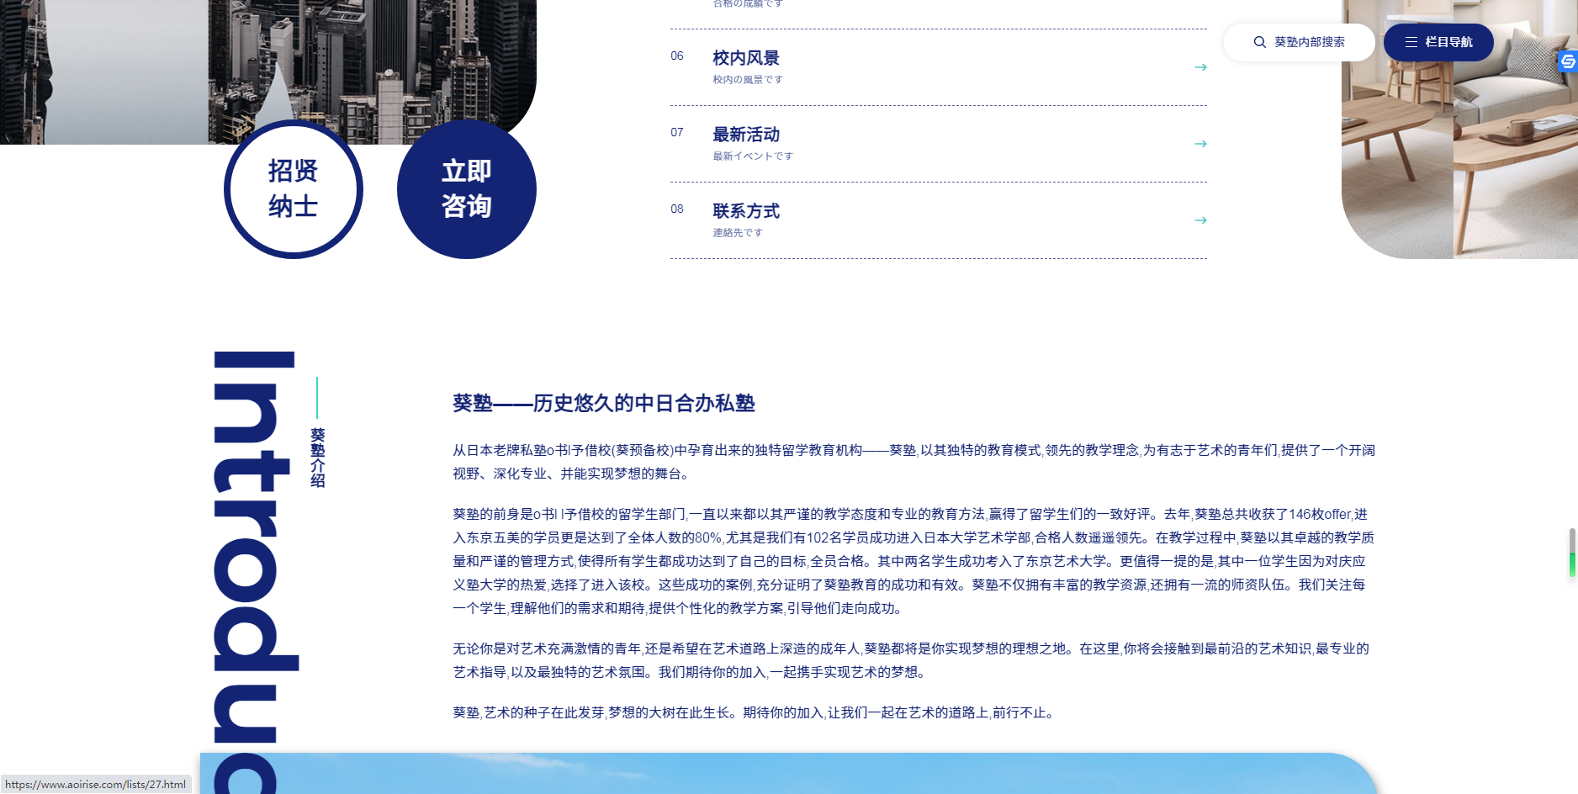The image size is (1578, 794).
Task: Click the arrow on the 最新活动 row
Action: pyautogui.click(x=1200, y=144)
